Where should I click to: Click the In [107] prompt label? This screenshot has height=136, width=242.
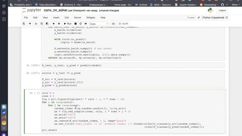click(33, 73)
